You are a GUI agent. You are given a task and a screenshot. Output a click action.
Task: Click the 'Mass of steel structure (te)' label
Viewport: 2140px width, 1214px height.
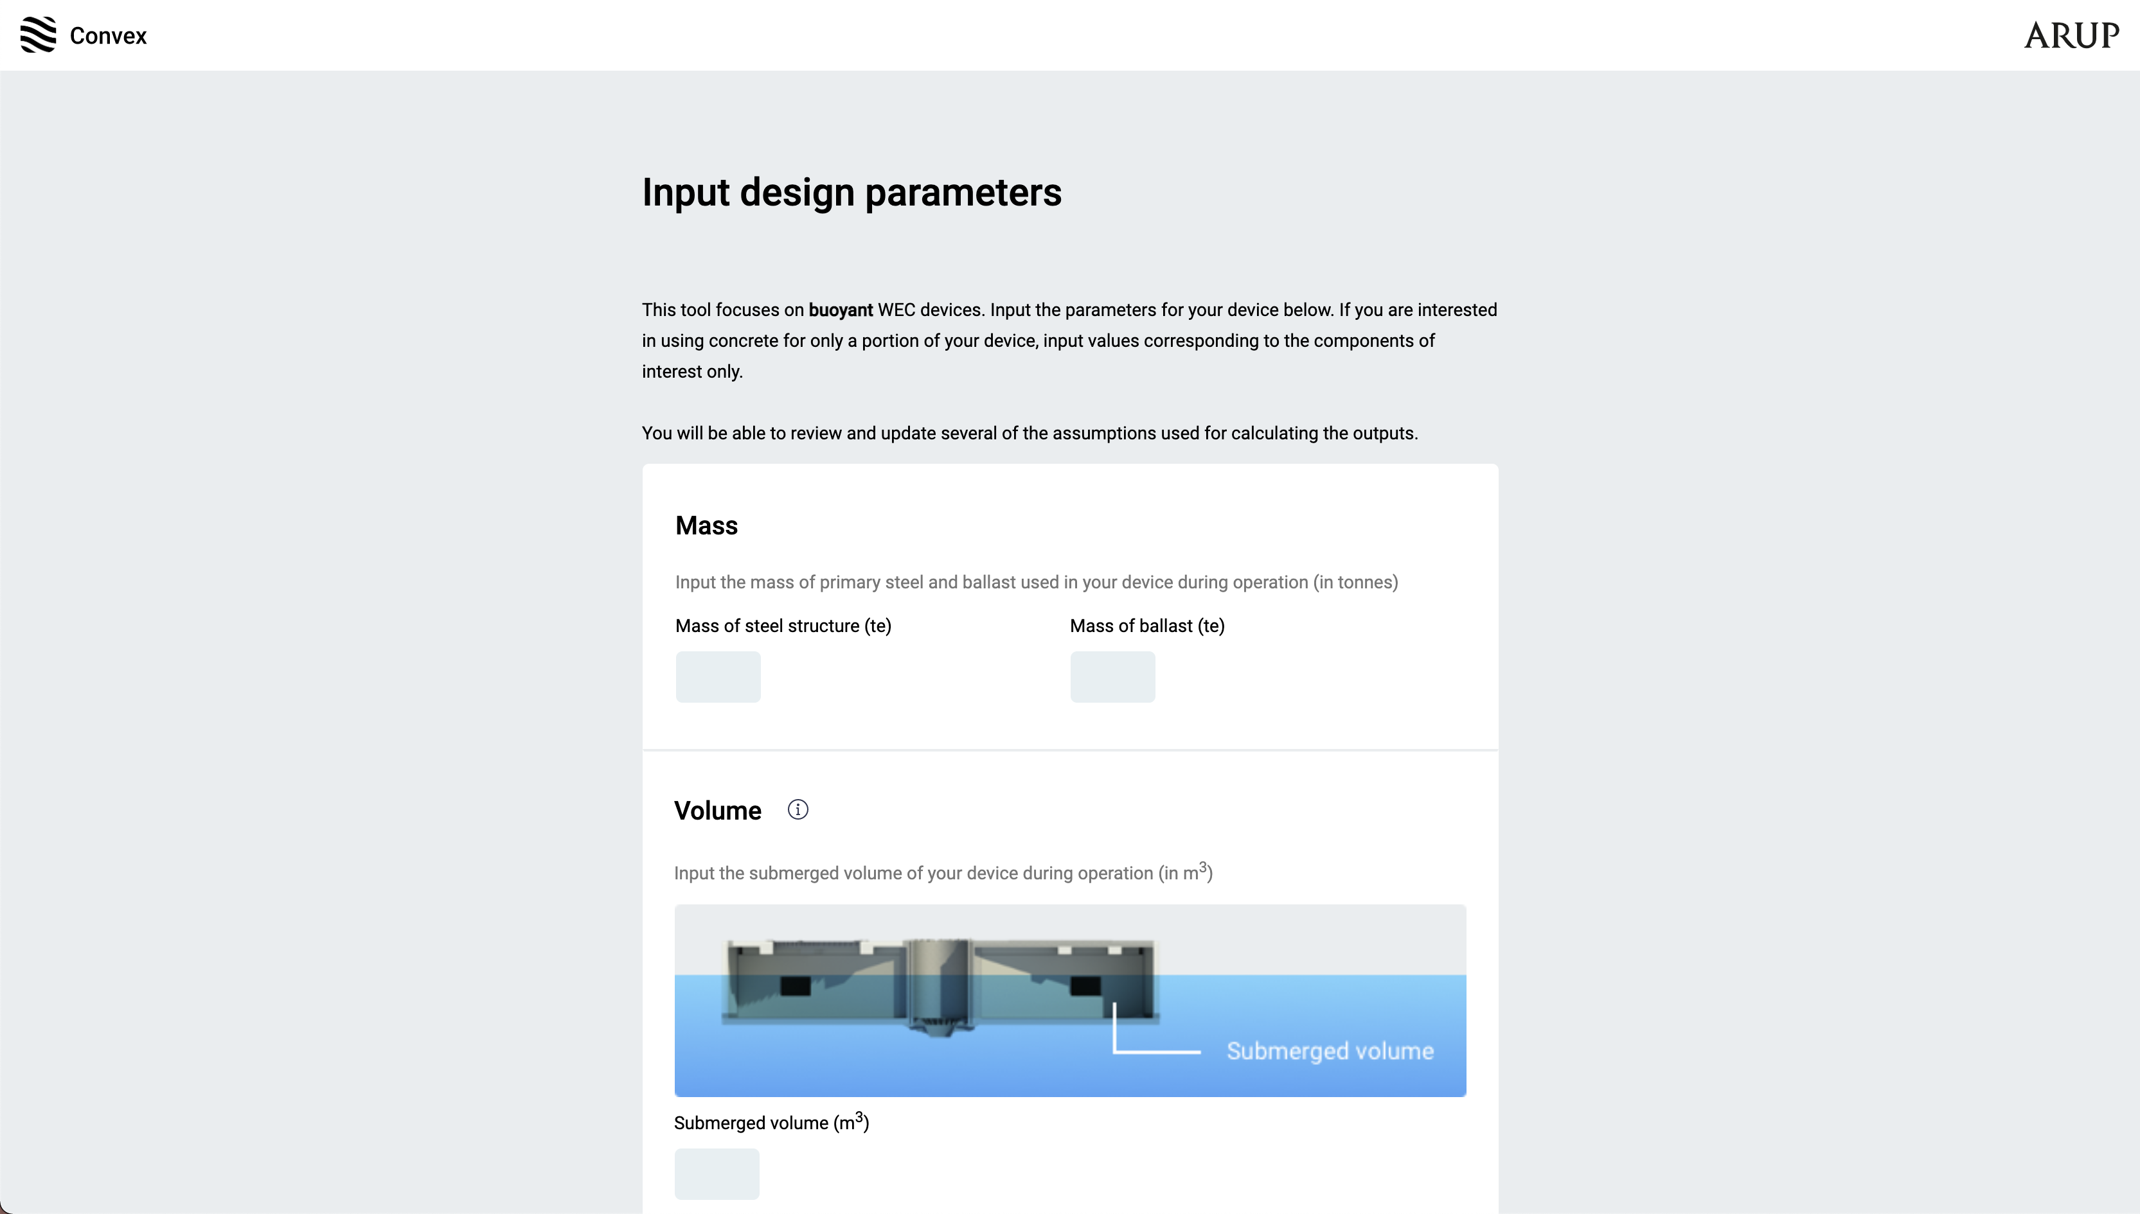pyautogui.click(x=783, y=626)
